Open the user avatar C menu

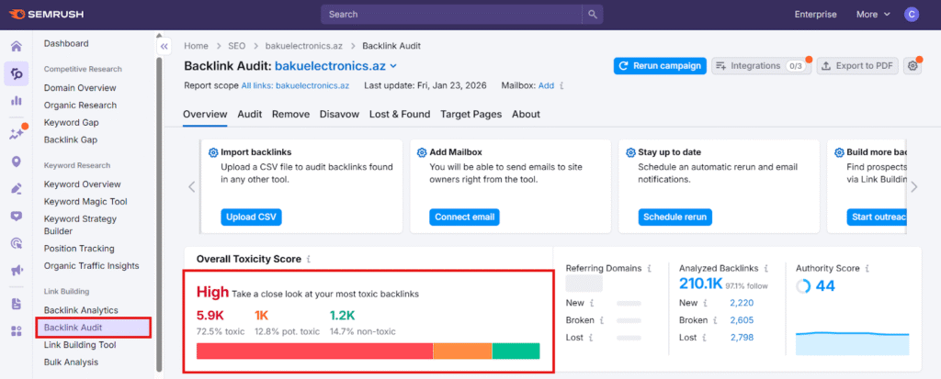tap(912, 15)
